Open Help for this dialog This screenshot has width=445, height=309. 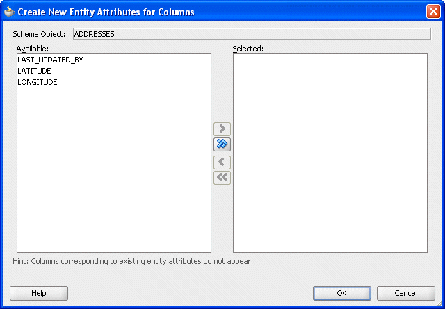pyautogui.click(x=39, y=293)
